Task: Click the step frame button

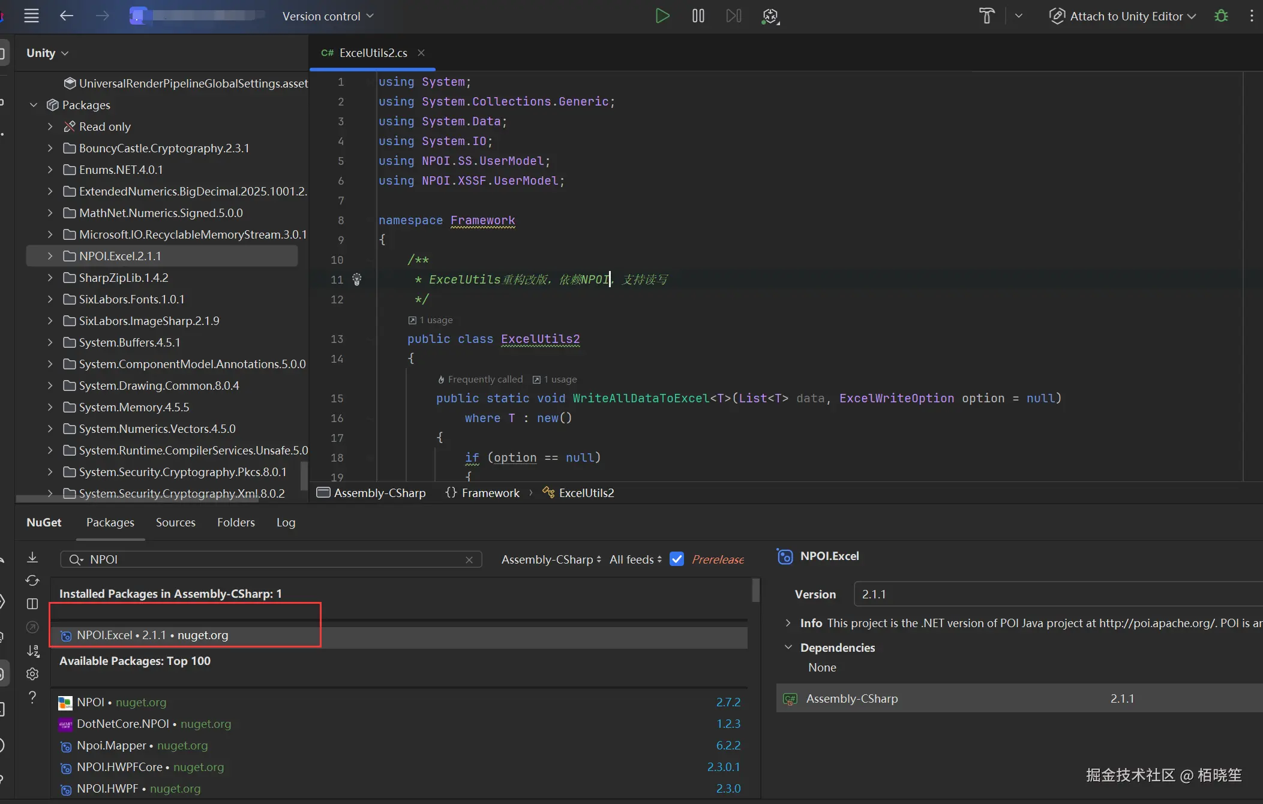Action: 734,16
